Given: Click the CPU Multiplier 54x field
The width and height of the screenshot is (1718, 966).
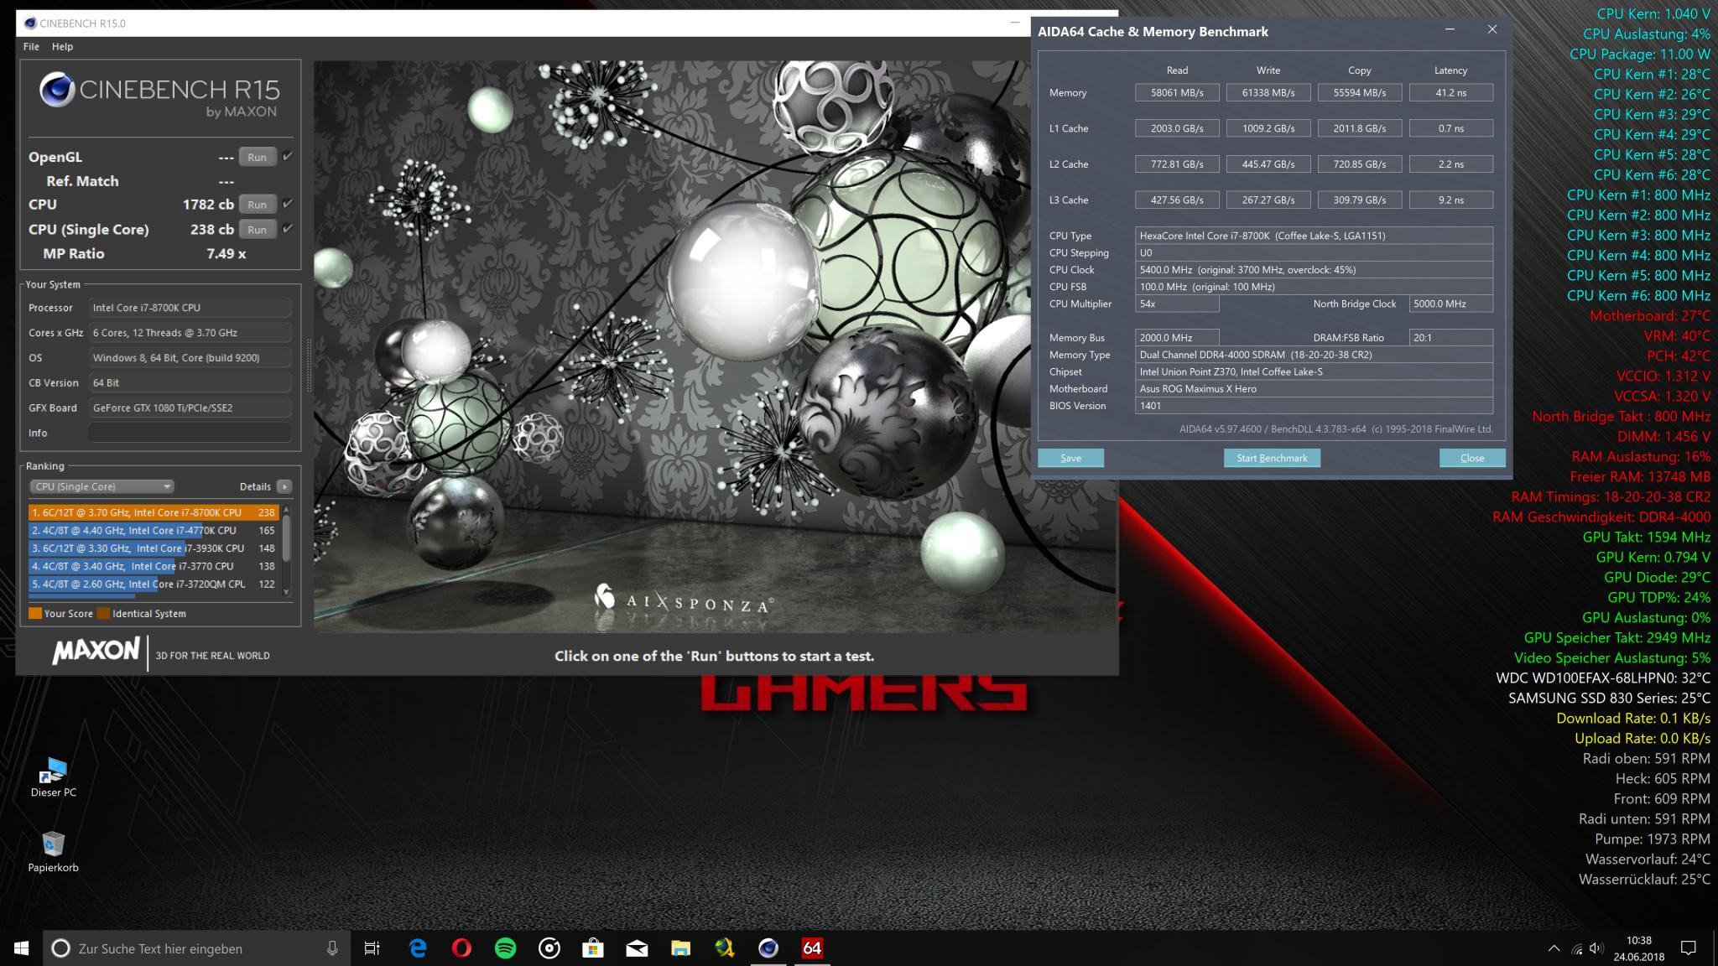Looking at the screenshot, I should (x=1177, y=304).
